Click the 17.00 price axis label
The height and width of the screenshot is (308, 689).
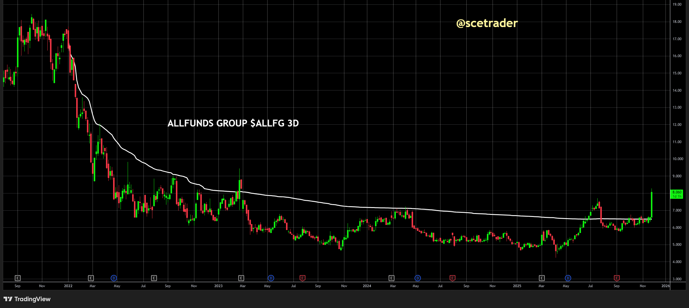(x=677, y=39)
